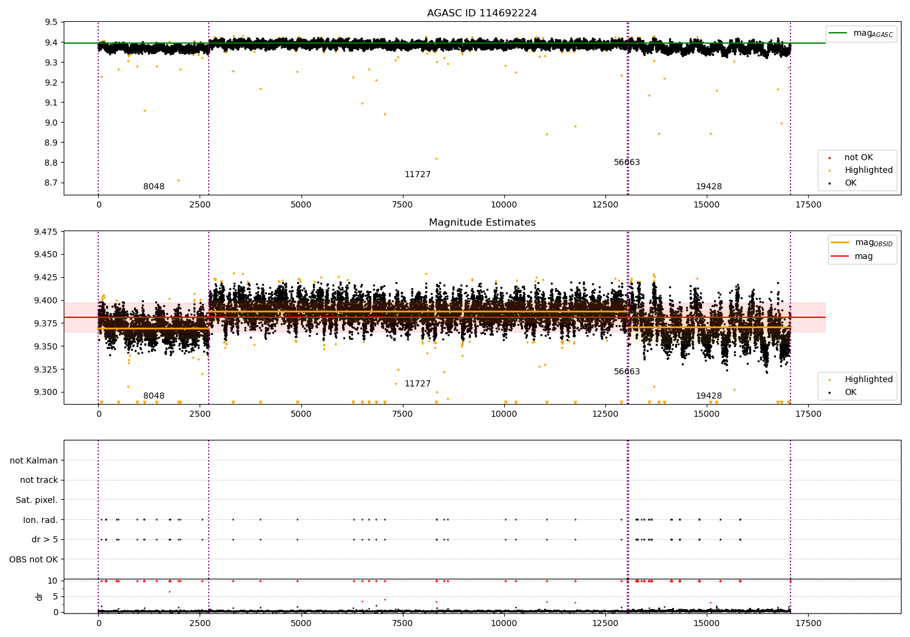Click x-axis tick 5000 under Magnitude Estimates plot
Image resolution: width=910 pixels, height=637 pixels.
301,414
